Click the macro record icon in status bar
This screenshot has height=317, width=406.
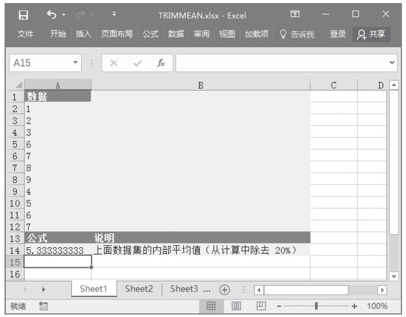pyautogui.click(x=43, y=306)
